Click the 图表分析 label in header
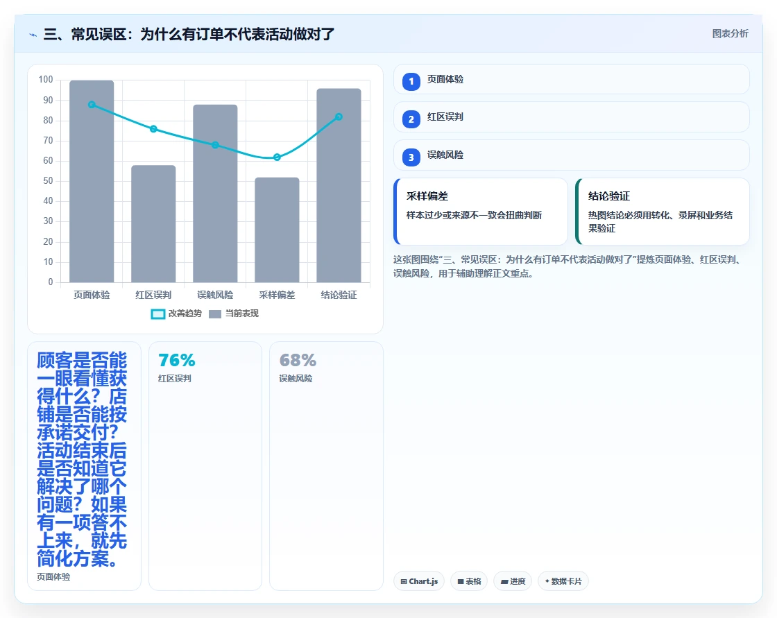The image size is (777, 618). click(x=730, y=34)
